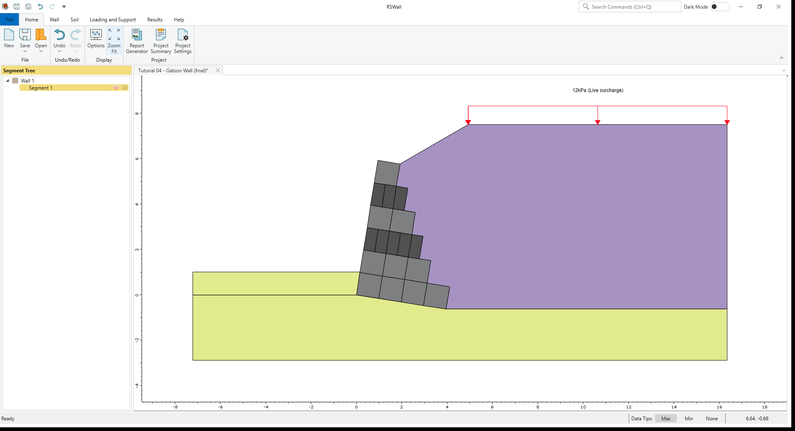The width and height of the screenshot is (795, 431).
Task: Switch to the Home ribbon tab
Action: (x=32, y=19)
